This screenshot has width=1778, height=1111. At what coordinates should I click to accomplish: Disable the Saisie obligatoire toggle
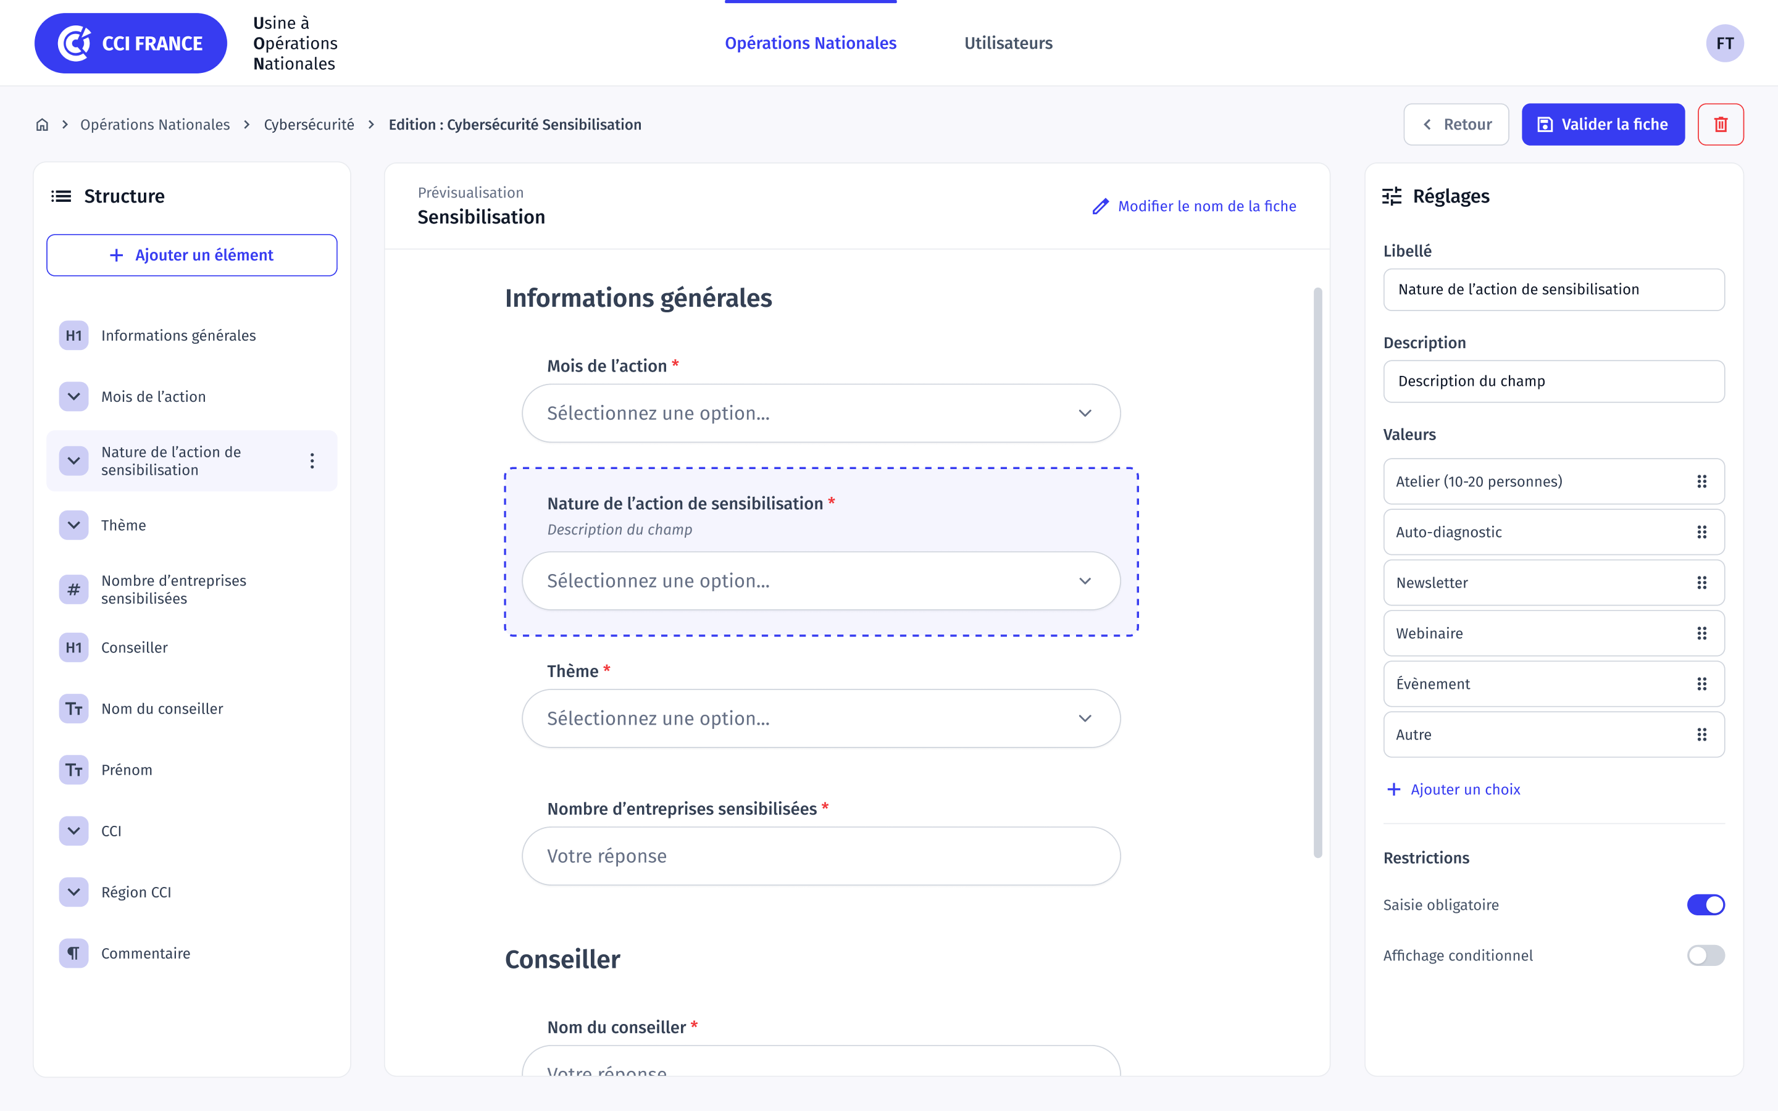click(x=1705, y=904)
